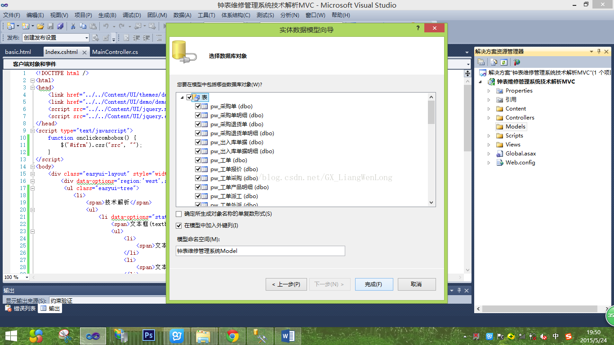Uncheck the pw_采购单明细 (dbo) checkbox

(x=198, y=115)
